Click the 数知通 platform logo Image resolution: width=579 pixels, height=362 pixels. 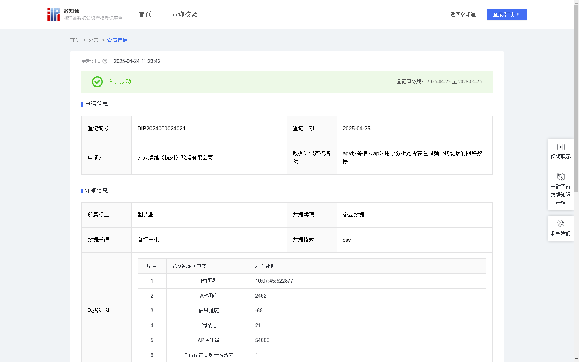[x=85, y=14]
